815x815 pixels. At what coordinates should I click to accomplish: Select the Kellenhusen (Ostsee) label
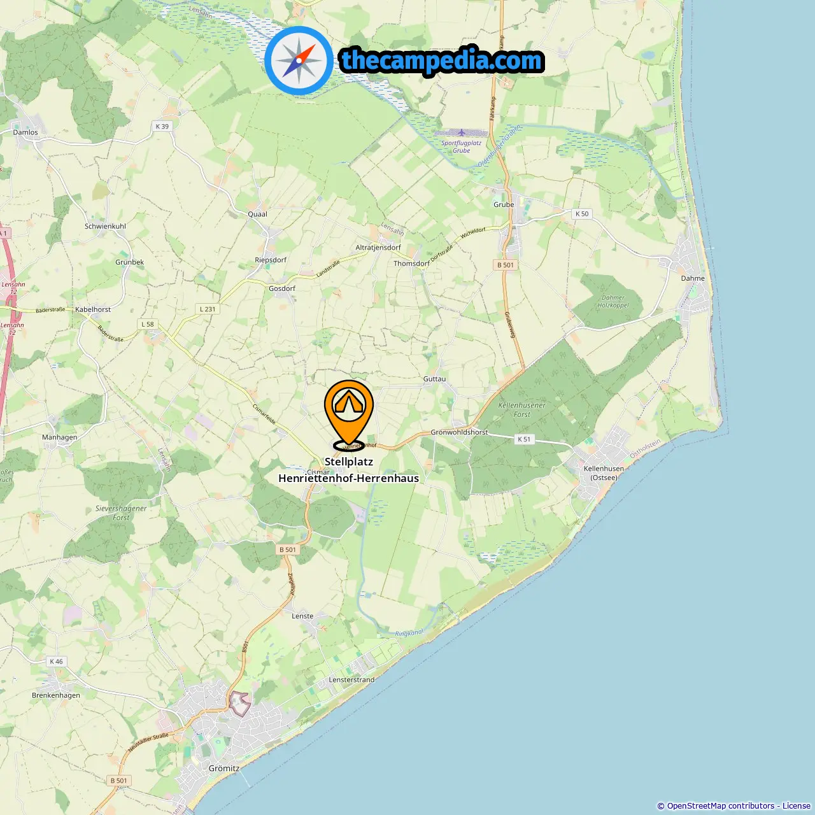pyautogui.click(x=604, y=473)
